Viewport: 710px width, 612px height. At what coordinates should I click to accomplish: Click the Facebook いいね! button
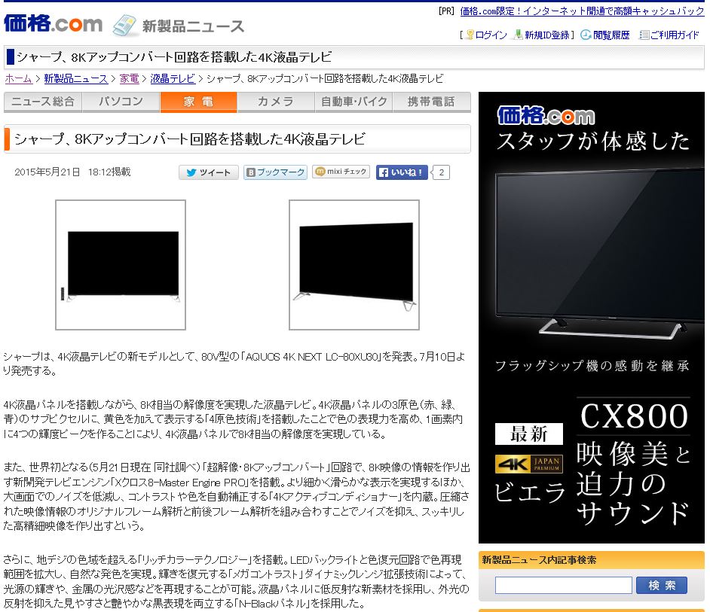(x=402, y=172)
